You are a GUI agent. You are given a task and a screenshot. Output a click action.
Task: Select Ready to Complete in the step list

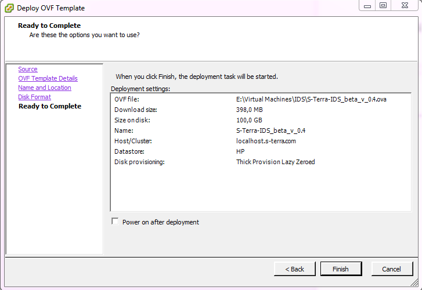click(50, 106)
